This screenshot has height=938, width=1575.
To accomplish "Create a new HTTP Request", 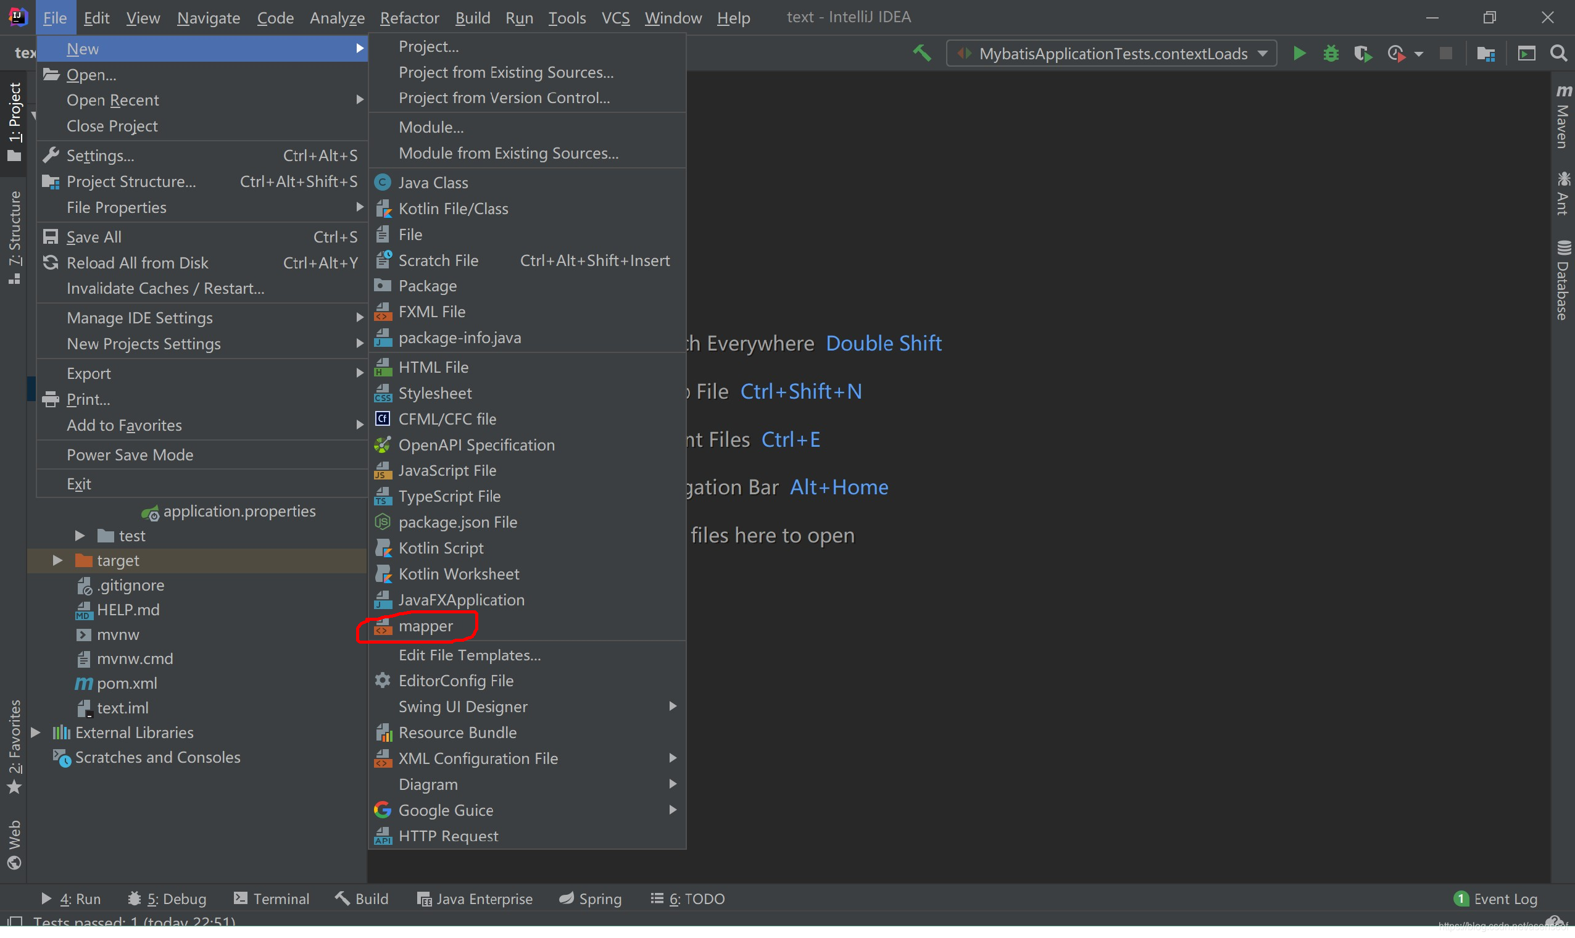I will coord(527,837).
